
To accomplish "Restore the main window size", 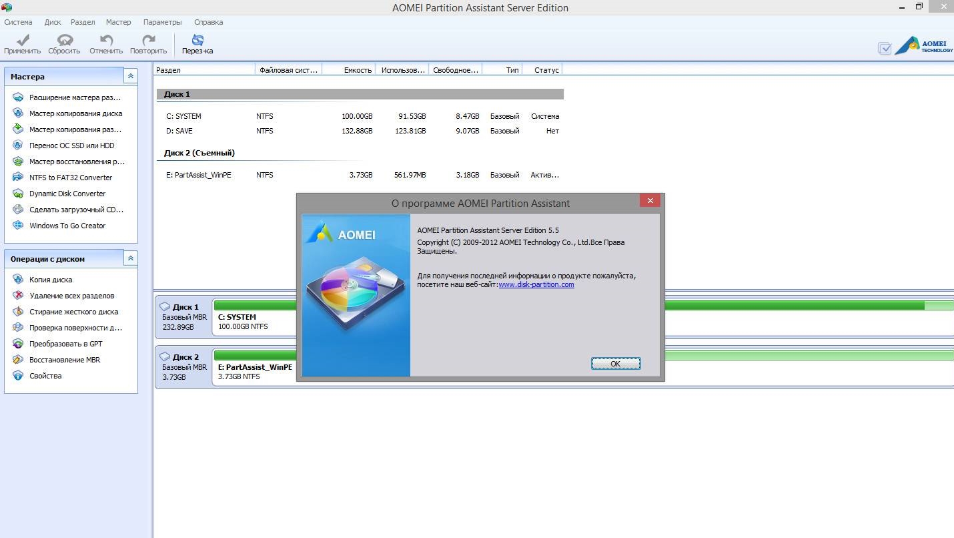I will coord(919,7).
